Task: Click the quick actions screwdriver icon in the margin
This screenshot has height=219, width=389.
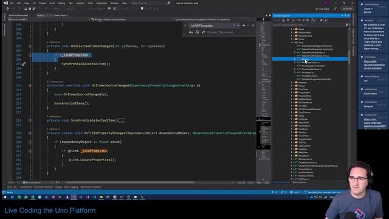Action: pos(24,64)
